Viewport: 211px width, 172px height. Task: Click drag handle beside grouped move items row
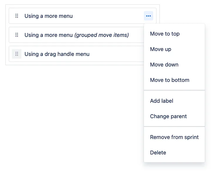17,35
